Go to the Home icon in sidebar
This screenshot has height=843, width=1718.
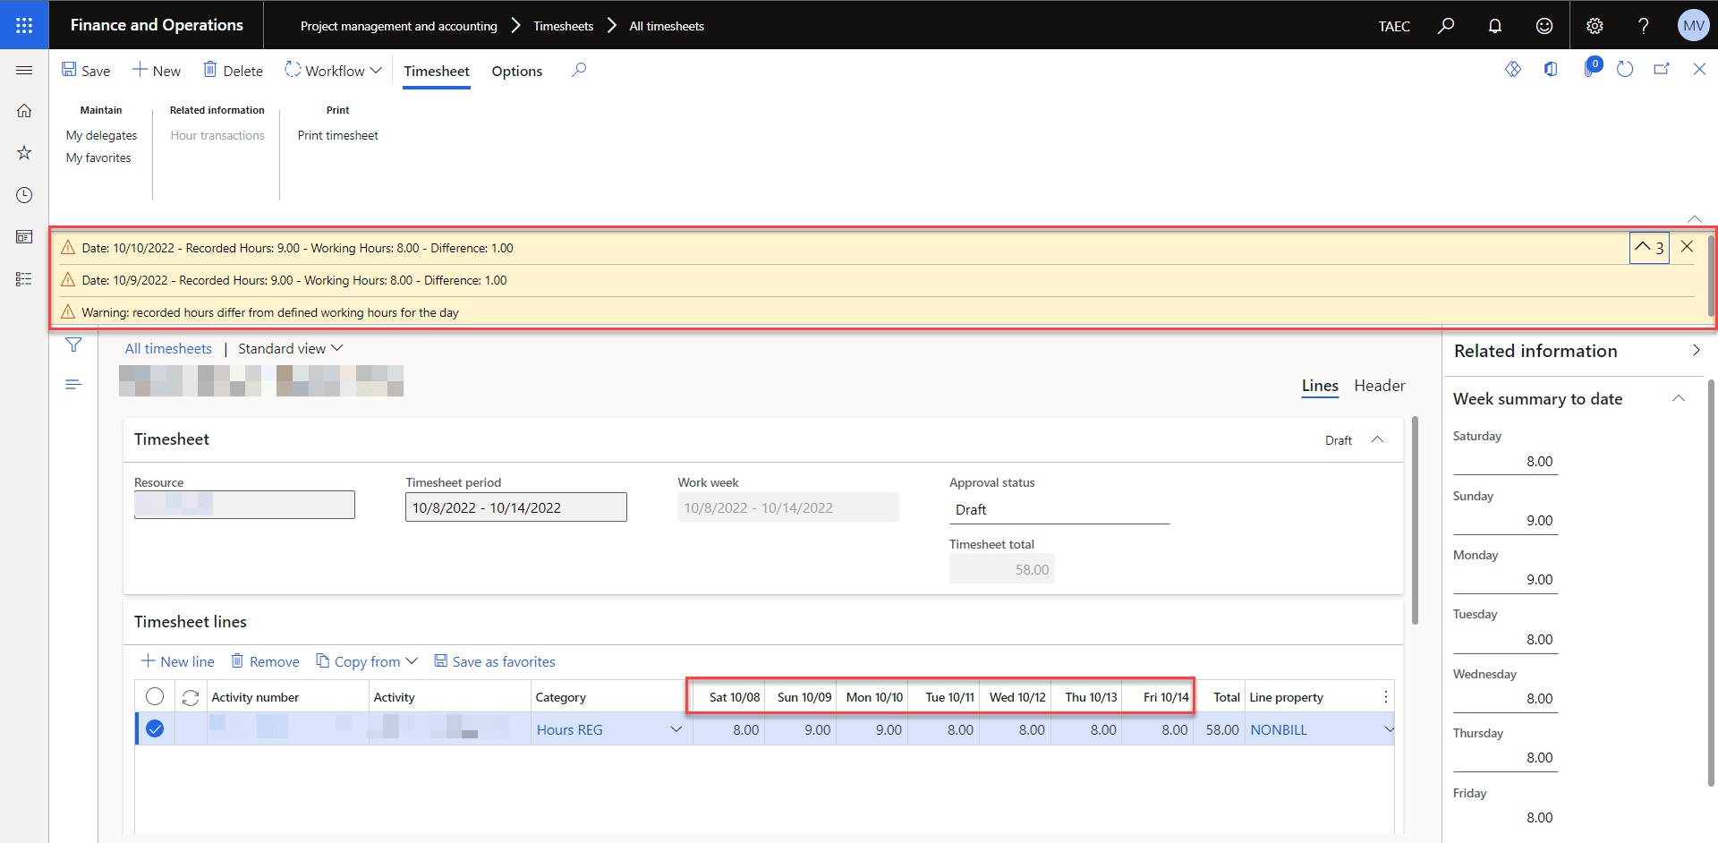tap(24, 111)
